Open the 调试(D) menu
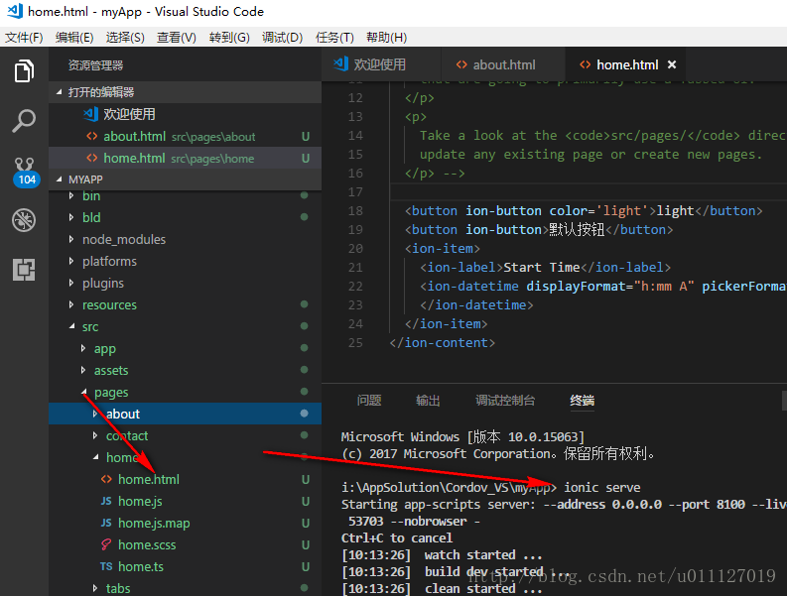Screen dimensions: 787x596 282,37
